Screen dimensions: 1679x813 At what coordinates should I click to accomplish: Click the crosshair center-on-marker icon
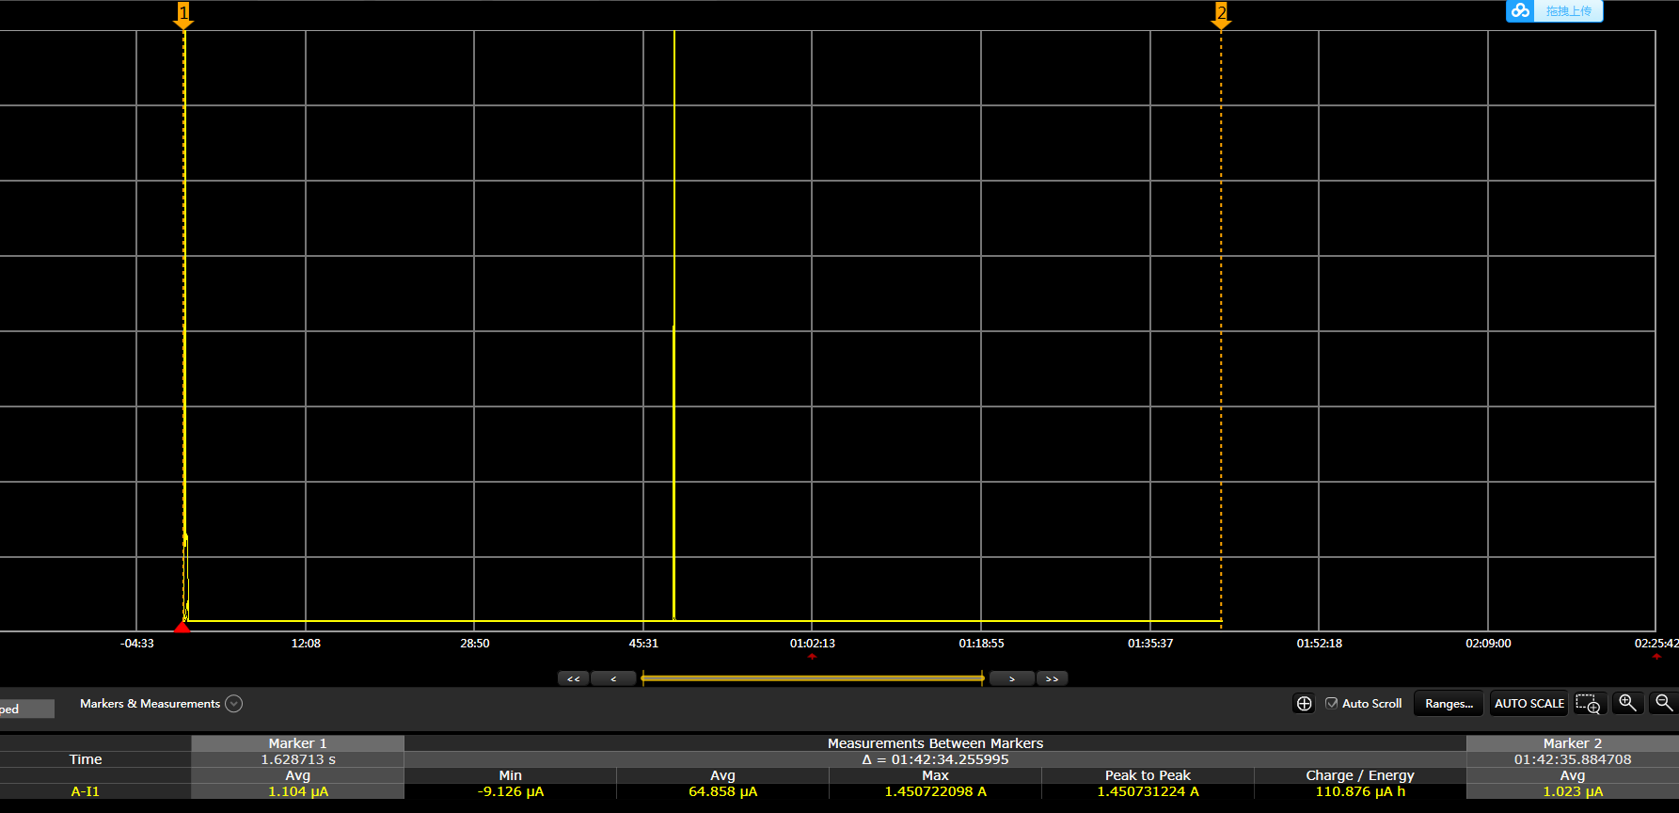[x=1304, y=704]
